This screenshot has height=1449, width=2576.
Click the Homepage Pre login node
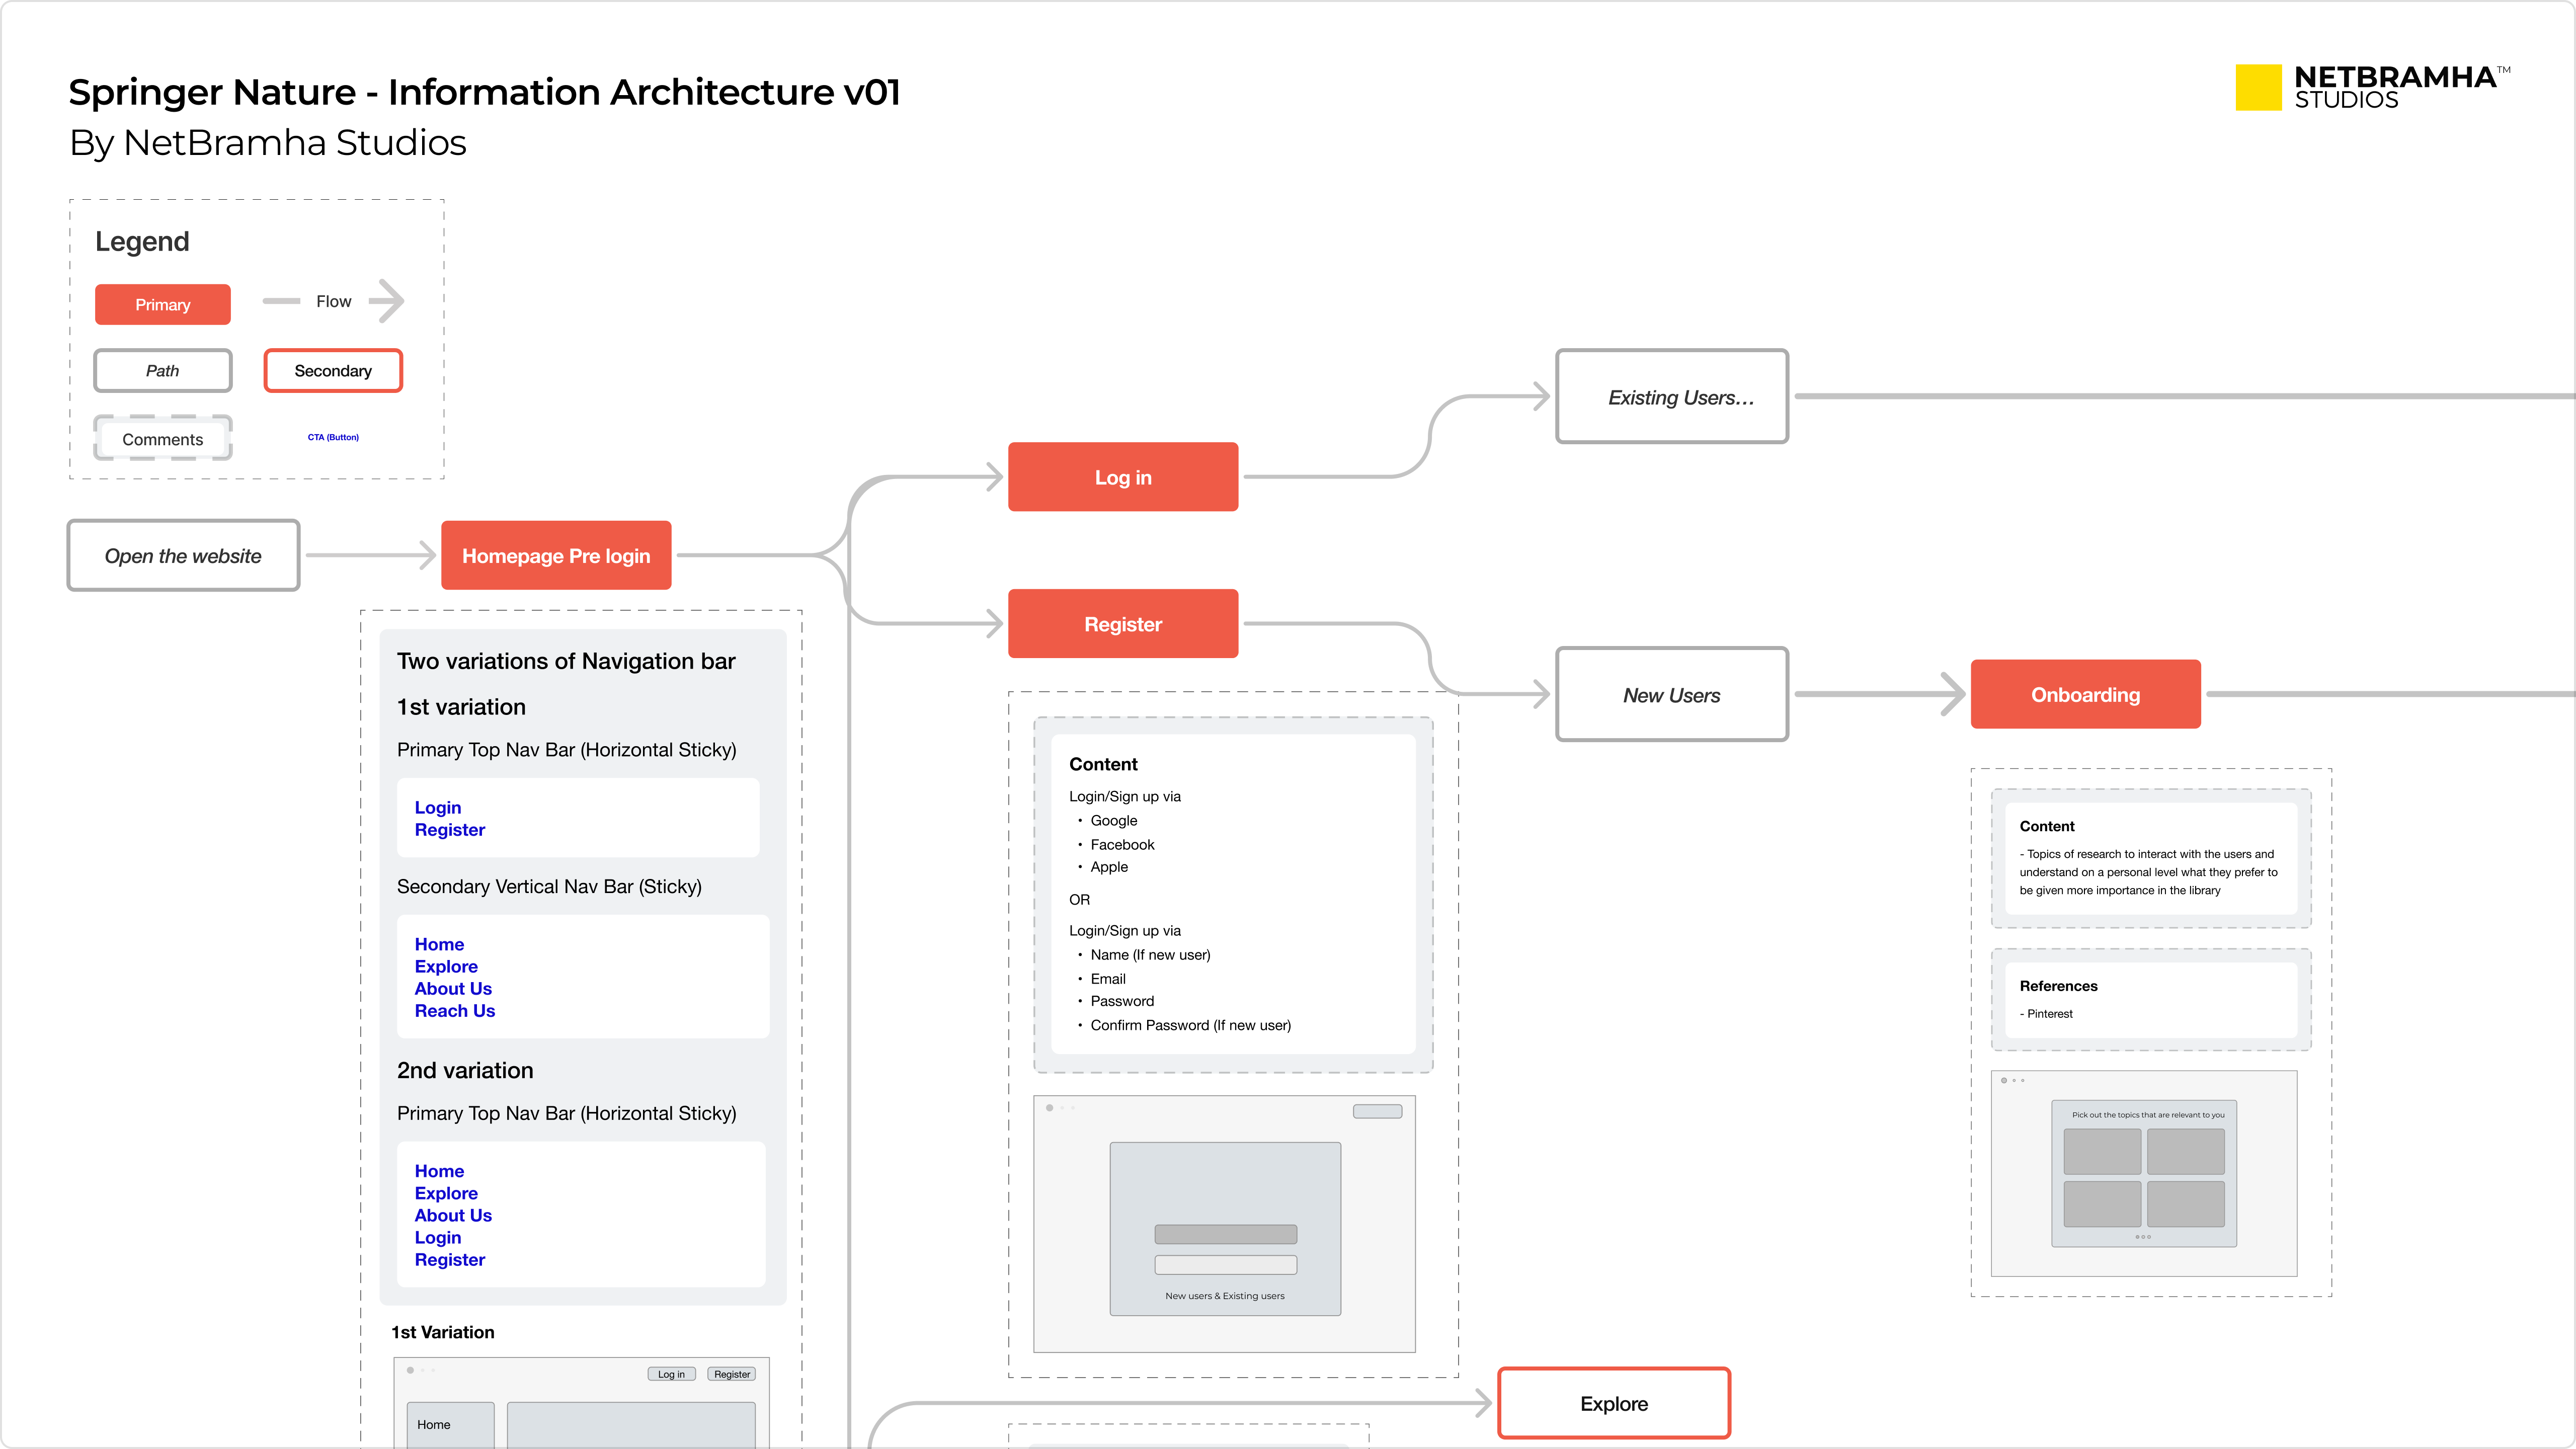(x=556, y=555)
